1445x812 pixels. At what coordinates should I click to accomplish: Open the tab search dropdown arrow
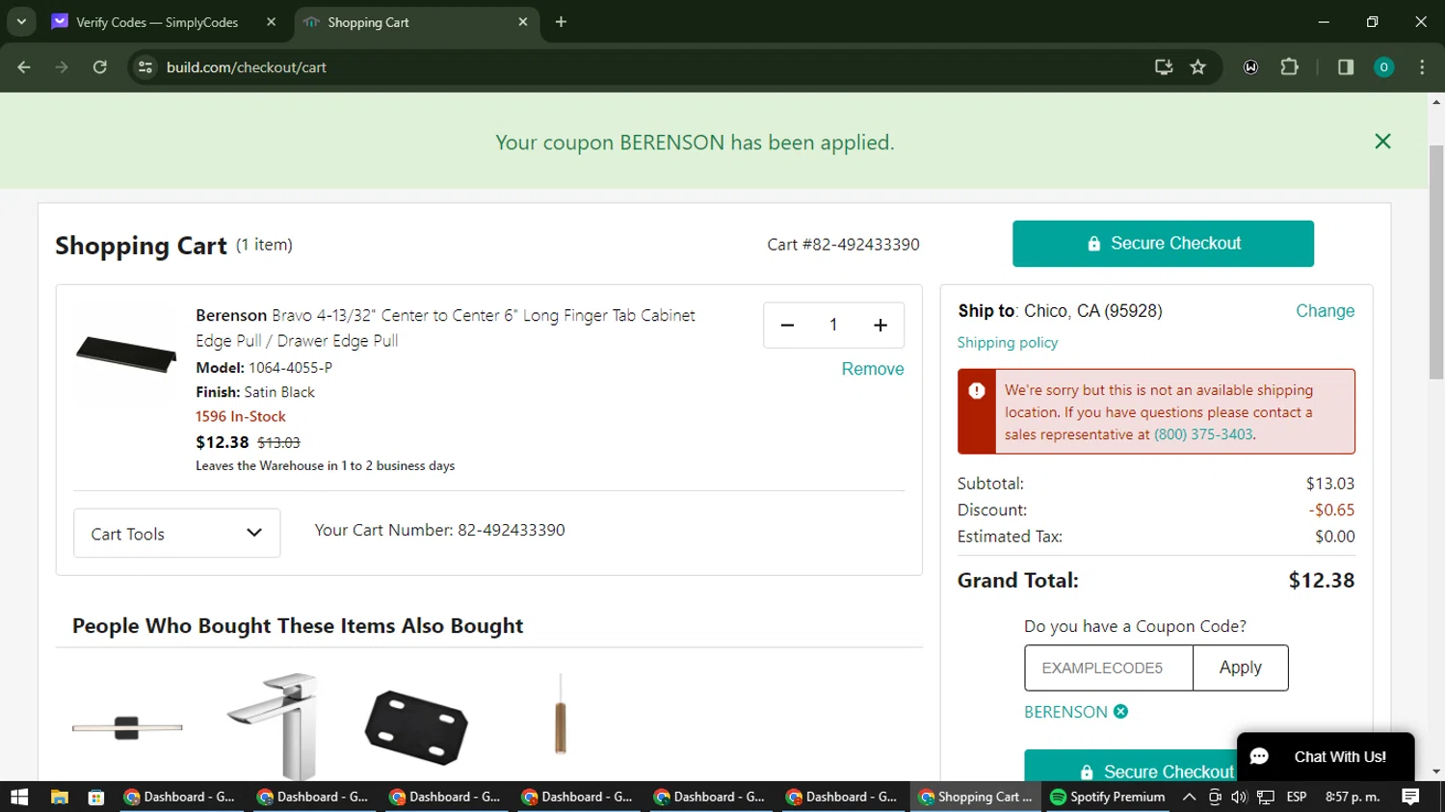[21, 22]
